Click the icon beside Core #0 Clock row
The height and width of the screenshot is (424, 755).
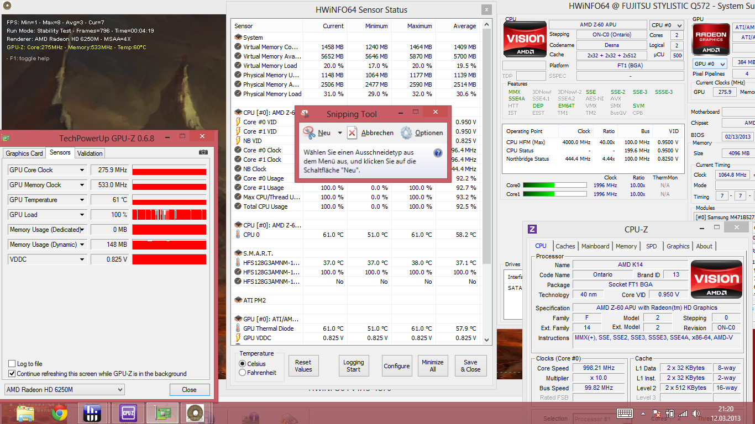tap(238, 150)
